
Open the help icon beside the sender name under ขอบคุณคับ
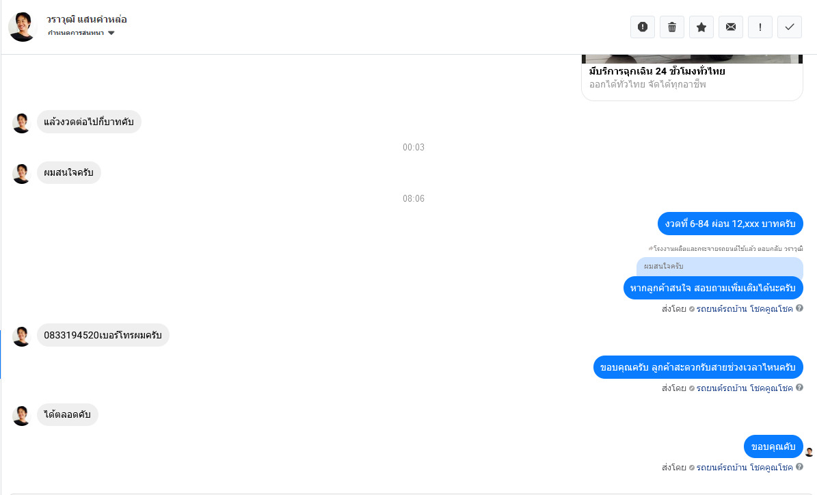coord(799,467)
